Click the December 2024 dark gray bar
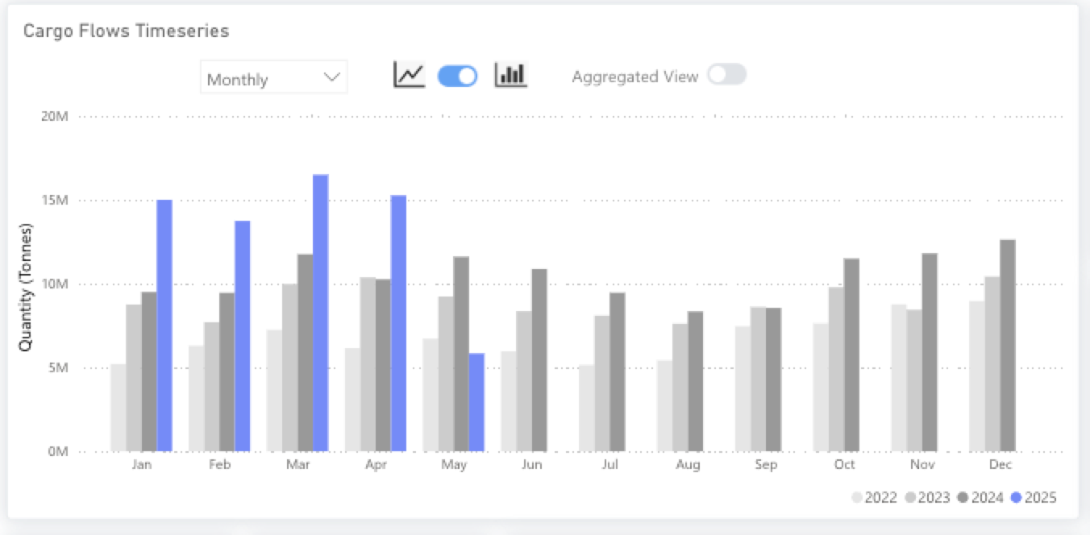The height and width of the screenshot is (535, 1090). (x=1008, y=345)
